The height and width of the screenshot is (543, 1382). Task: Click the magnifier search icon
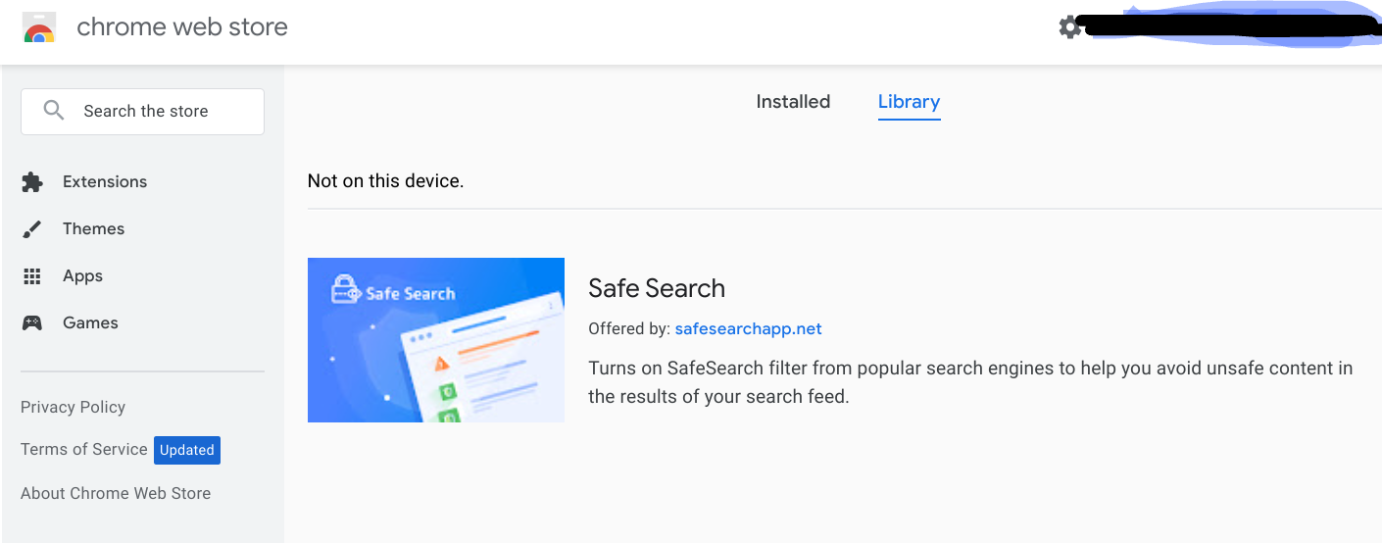click(54, 111)
